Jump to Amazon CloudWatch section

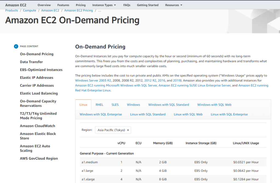point(37,126)
